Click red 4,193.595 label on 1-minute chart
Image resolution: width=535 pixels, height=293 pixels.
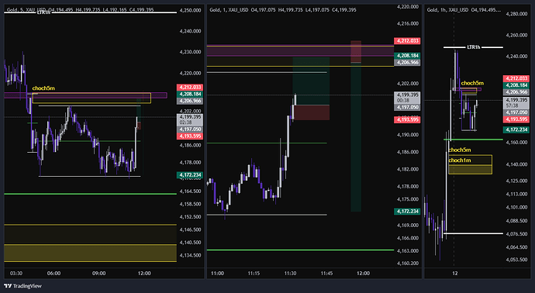click(407, 119)
